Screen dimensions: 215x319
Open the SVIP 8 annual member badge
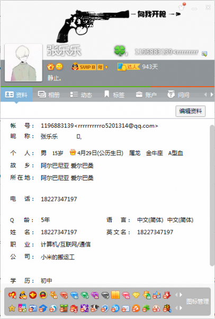tap(87, 67)
